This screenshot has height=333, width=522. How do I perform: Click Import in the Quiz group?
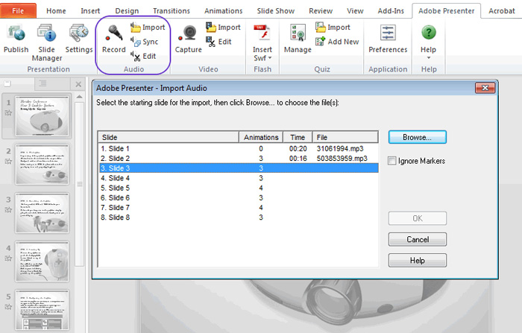[x=333, y=28]
